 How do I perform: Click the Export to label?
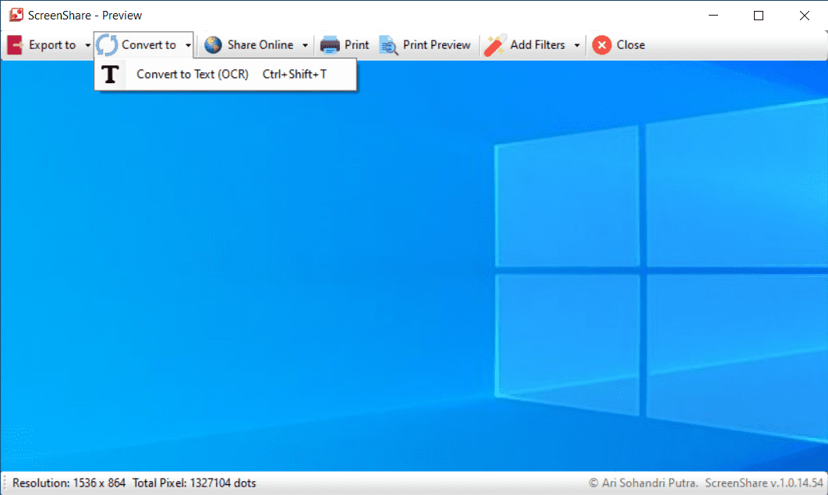(52, 45)
